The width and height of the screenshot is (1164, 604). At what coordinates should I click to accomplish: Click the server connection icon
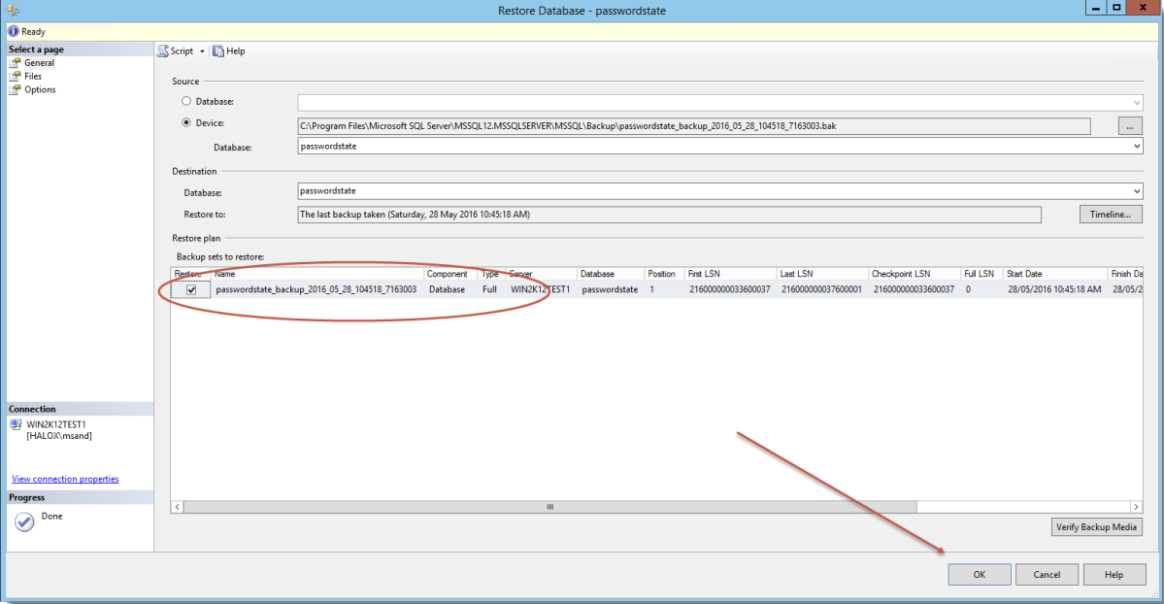(16, 425)
